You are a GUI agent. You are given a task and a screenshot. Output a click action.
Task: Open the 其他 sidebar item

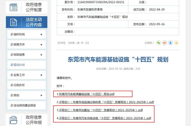click(x=26, y=95)
